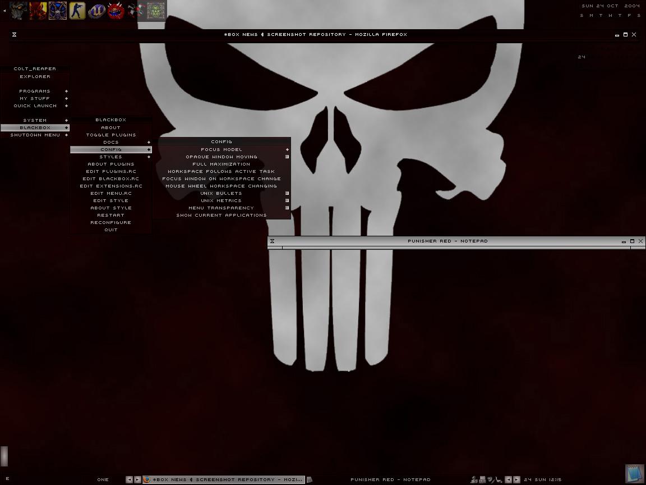Select About Style menu entry
Viewport: 646px width, 485px height.
tap(111, 208)
